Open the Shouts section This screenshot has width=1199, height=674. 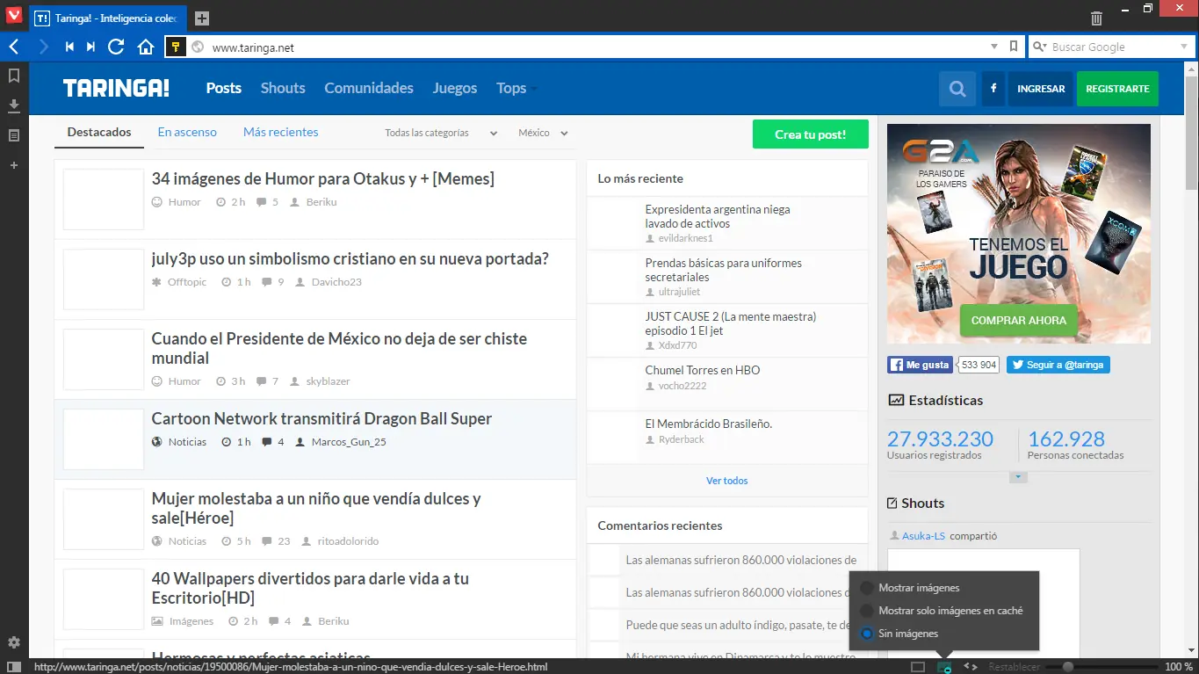(x=283, y=88)
